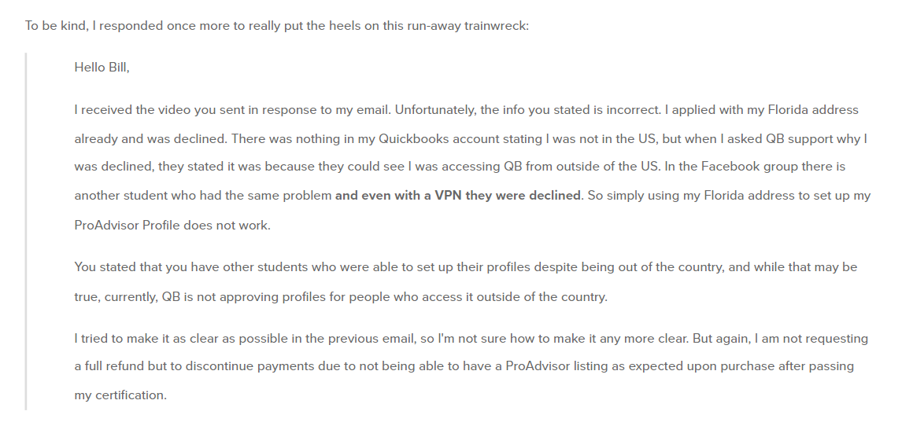Image resolution: width=913 pixels, height=426 pixels.
Task: Click the line beginning "a full refund but to discontinue"
Action: [464, 367]
